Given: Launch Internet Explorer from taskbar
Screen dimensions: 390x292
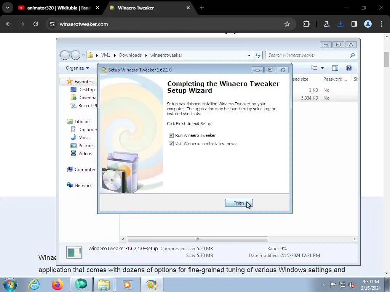Looking at the screenshot, I should 34,284.
